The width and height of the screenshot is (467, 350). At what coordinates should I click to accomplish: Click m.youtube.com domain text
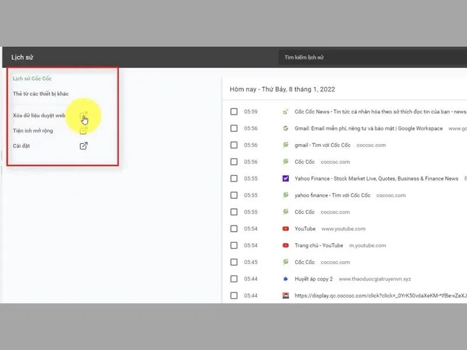[x=367, y=246]
